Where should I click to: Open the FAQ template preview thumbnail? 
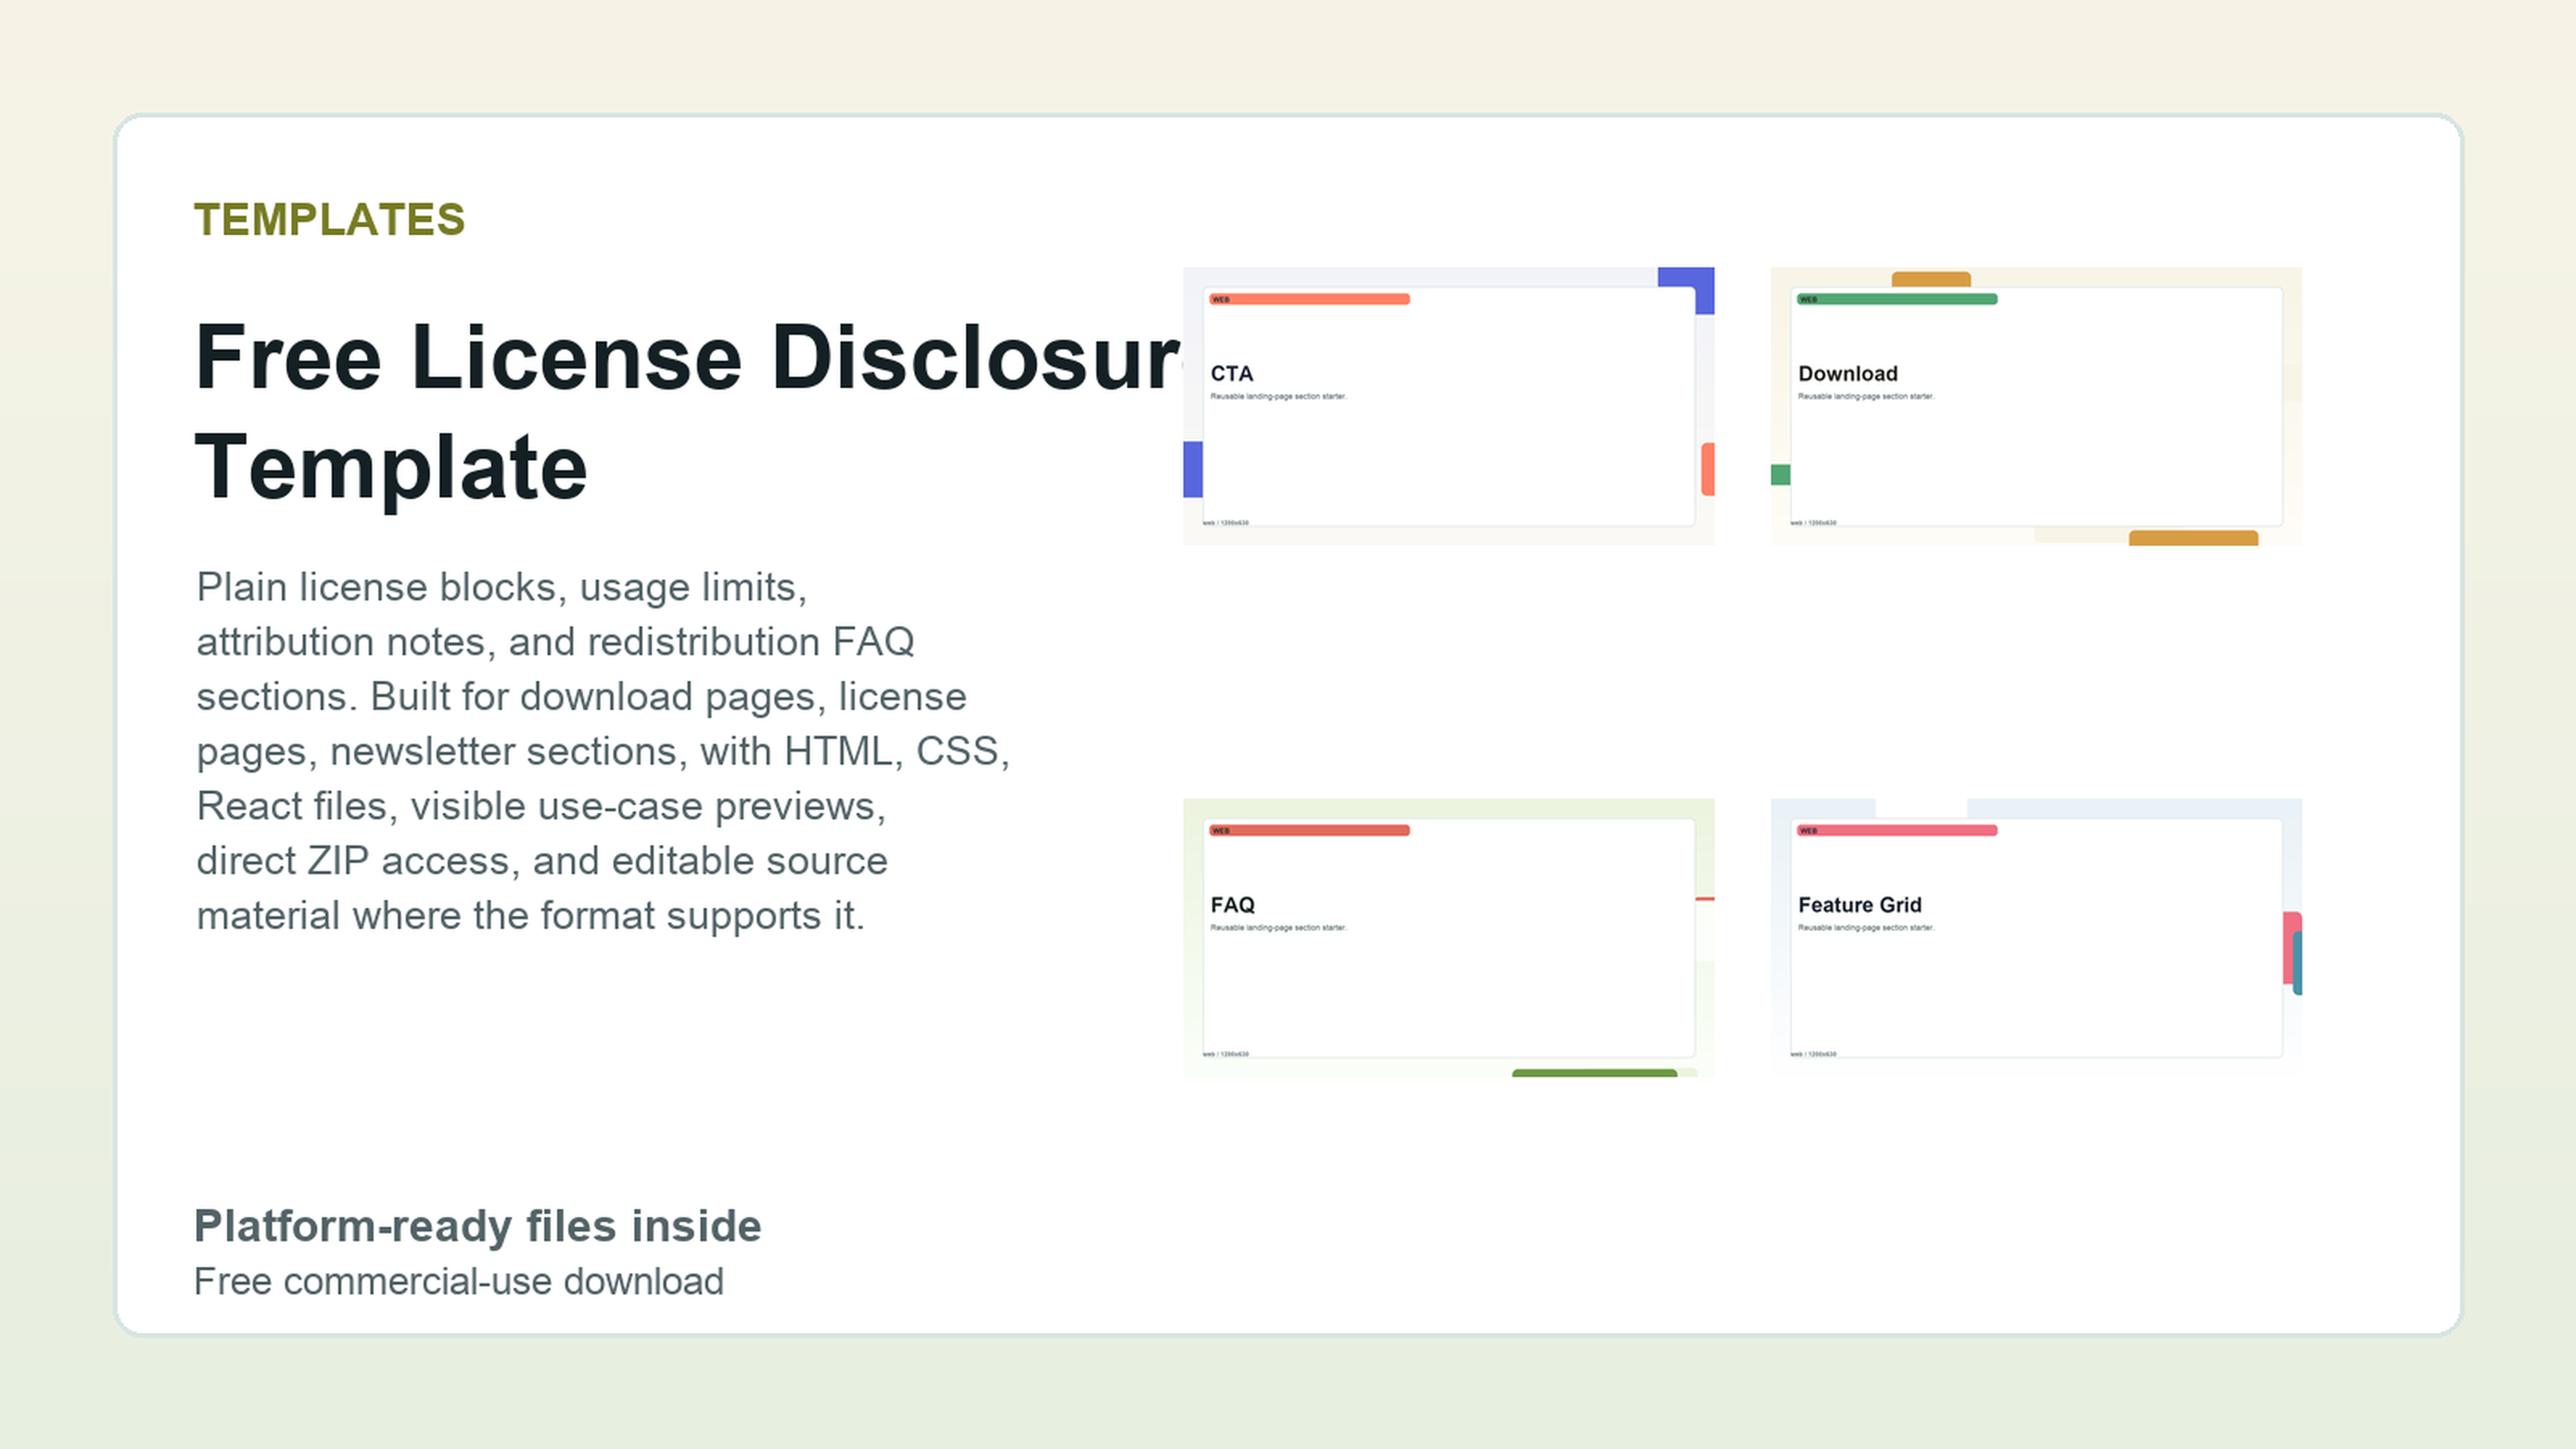coord(1448,937)
